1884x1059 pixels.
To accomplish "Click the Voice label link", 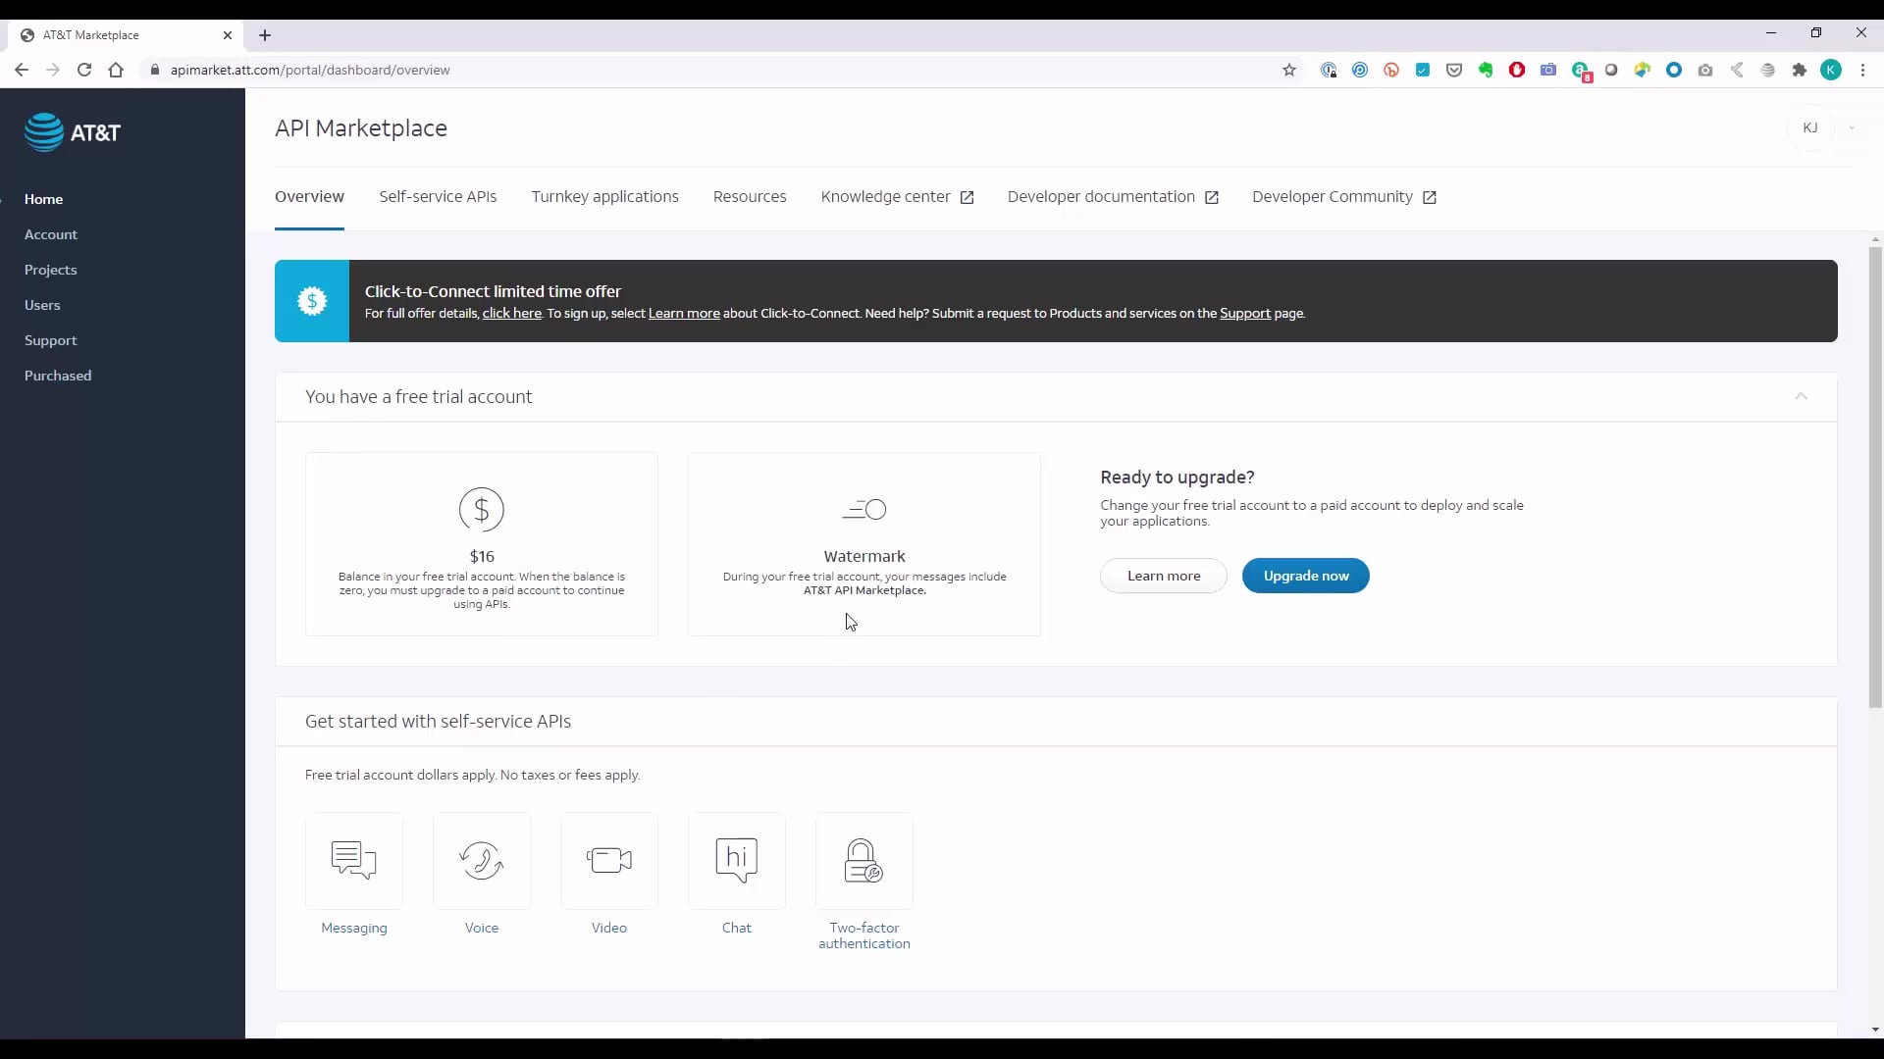I will (482, 928).
